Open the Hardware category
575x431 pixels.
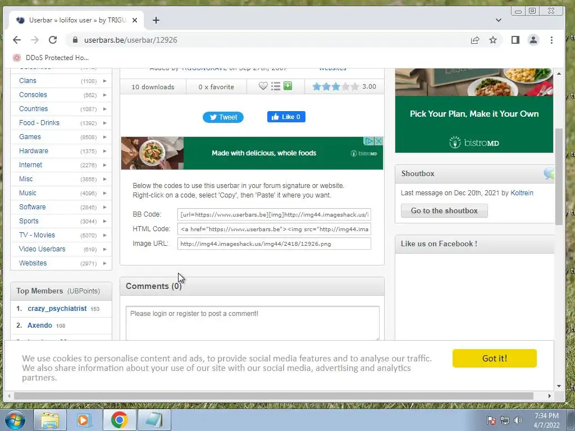click(x=34, y=151)
